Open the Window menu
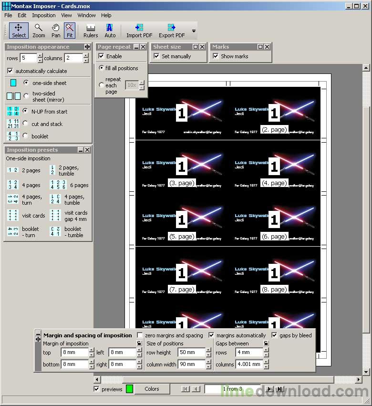 86,15
